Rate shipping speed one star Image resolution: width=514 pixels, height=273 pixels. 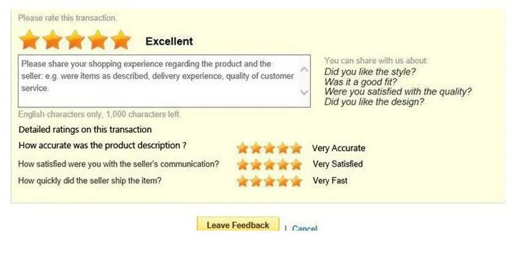coord(242,181)
